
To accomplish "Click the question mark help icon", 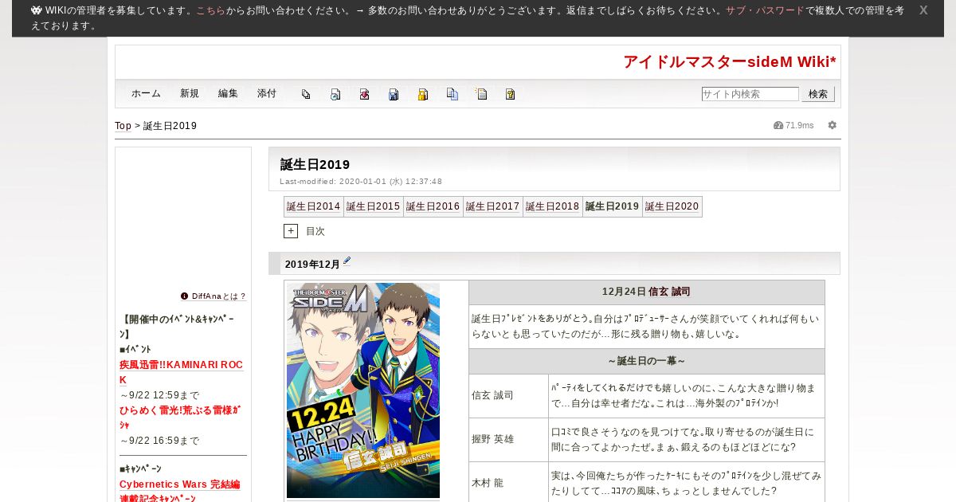I will pyautogui.click(x=510, y=94).
